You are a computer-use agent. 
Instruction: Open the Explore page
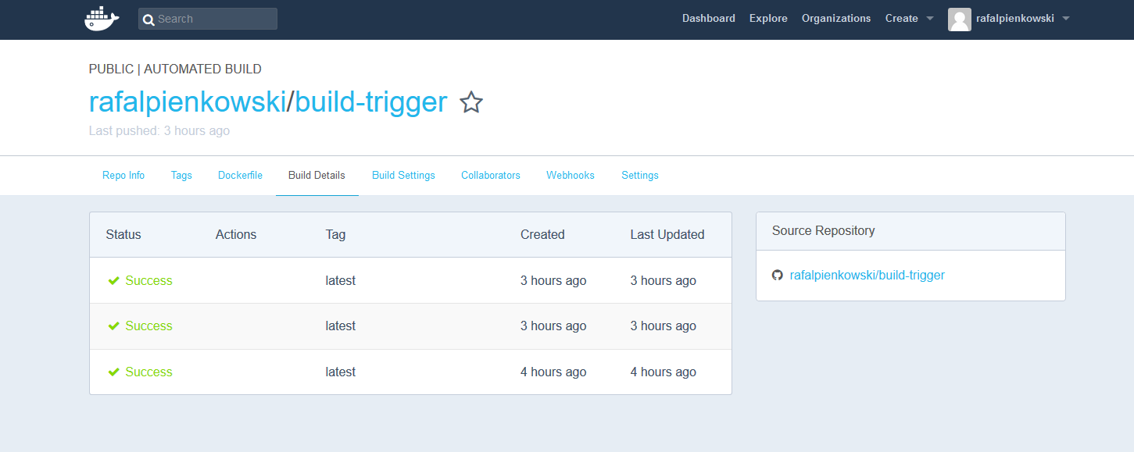click(768, 19)
